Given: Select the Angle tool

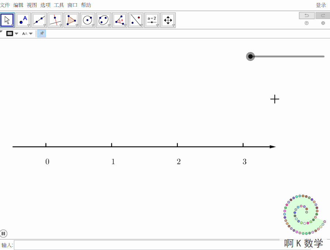Looking at the screenshot, I should tap(120, 20).
